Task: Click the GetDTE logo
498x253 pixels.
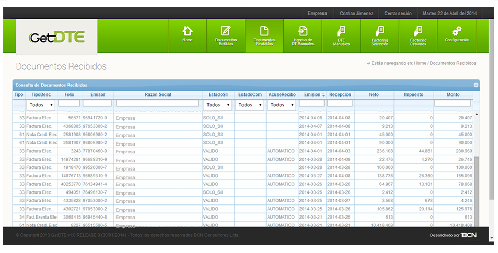Action: point(56,38)
